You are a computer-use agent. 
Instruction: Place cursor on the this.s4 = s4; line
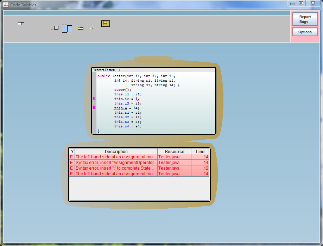[x=128, y=126]
